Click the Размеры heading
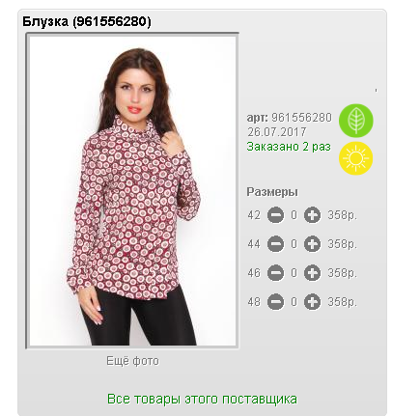420x416 pixels. click(272, 192)
